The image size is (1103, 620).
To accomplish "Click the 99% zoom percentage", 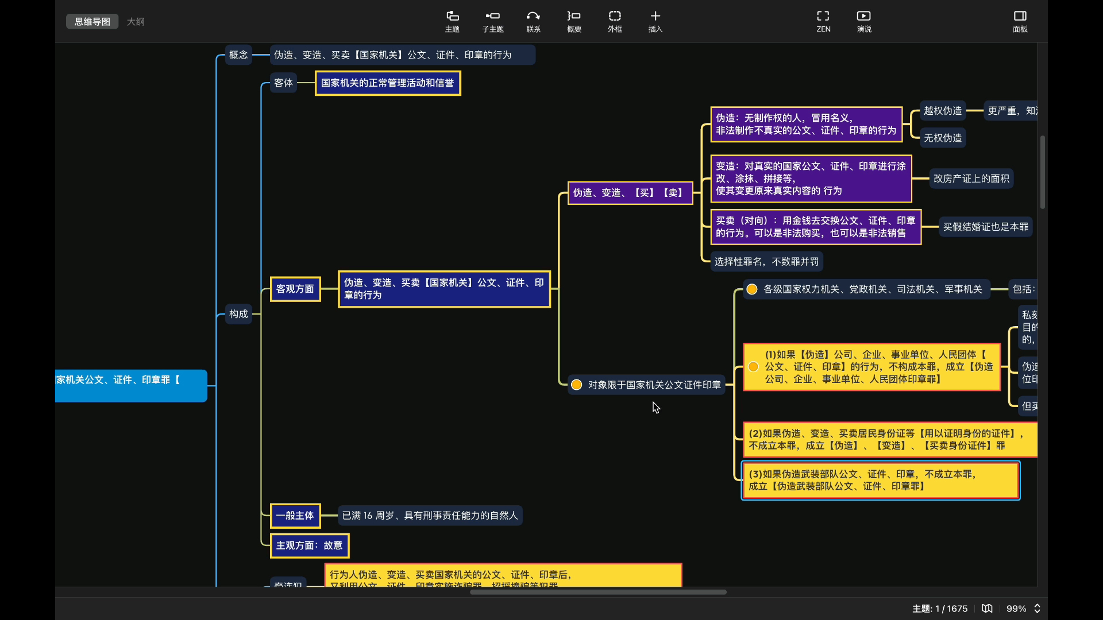I will click(x=1016, y=609).
